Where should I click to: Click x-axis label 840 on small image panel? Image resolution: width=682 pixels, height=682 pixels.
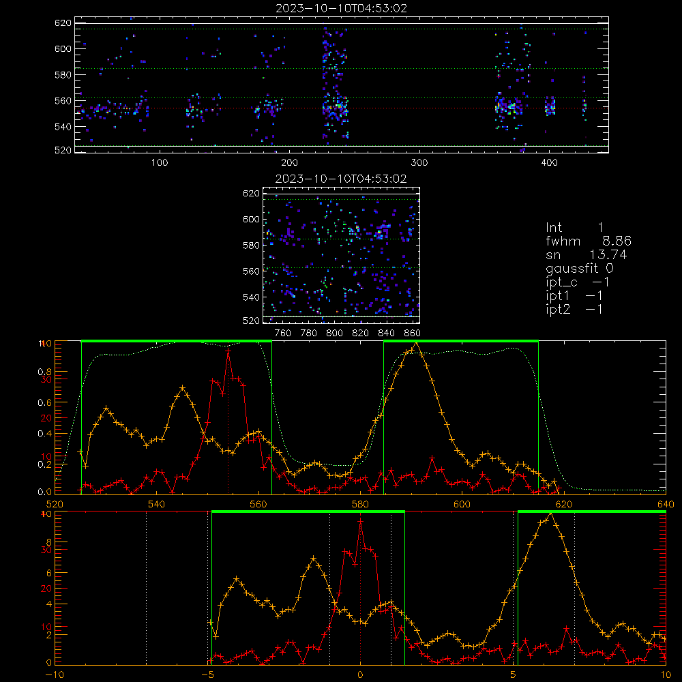386,333
